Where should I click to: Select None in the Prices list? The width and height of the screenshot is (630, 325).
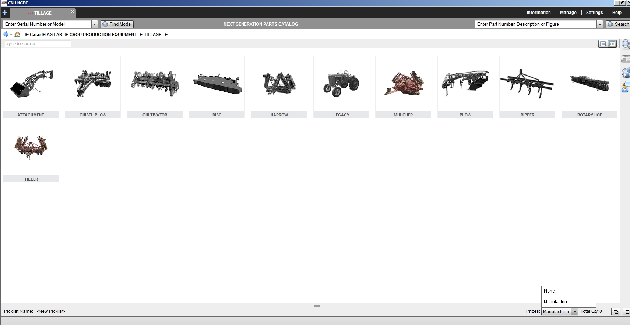(569, 291)
